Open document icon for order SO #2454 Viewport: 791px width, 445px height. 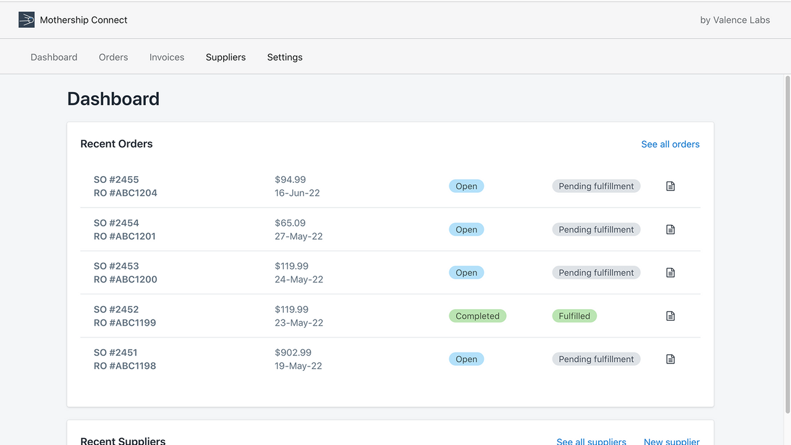(670, 229)
